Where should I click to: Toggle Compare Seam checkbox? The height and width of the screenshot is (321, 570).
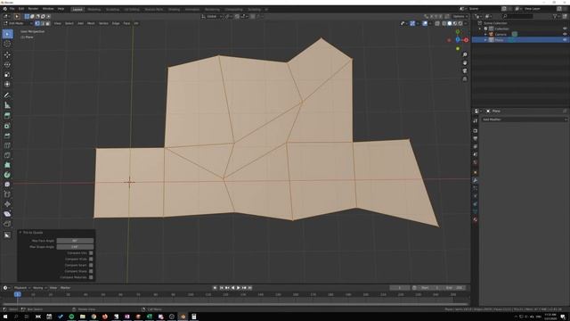pos(91,266)
